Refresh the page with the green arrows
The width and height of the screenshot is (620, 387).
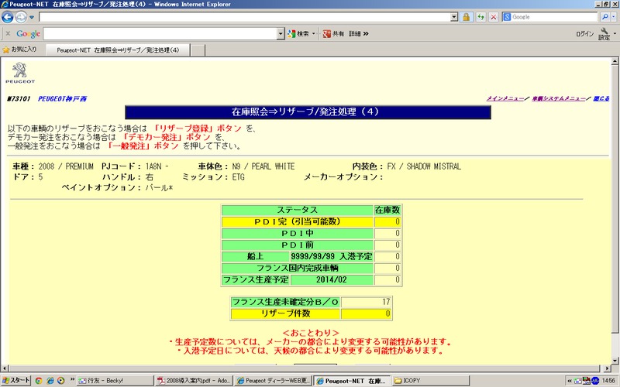(x=480, y=17)
